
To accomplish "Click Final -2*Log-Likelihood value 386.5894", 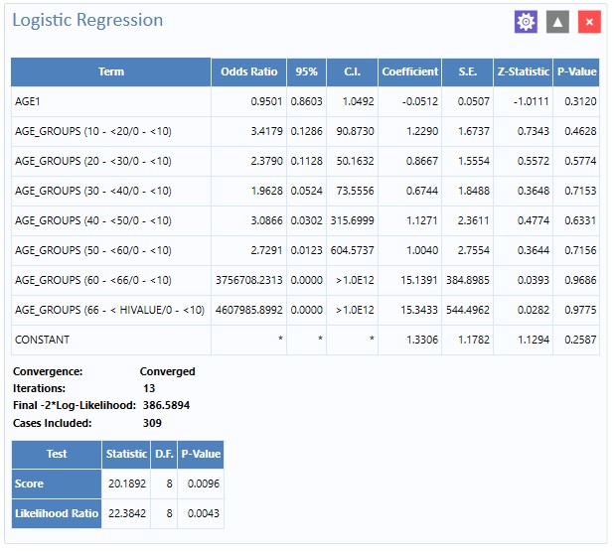I will [x=166, y=405].
